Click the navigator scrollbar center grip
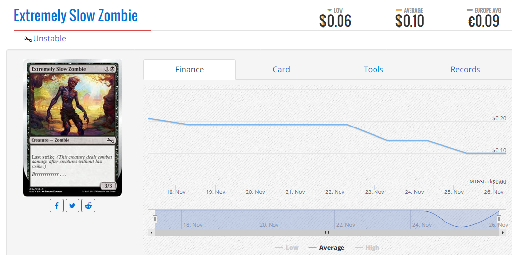The width and height of the screenshot is (512, 255). pos(327,232)
